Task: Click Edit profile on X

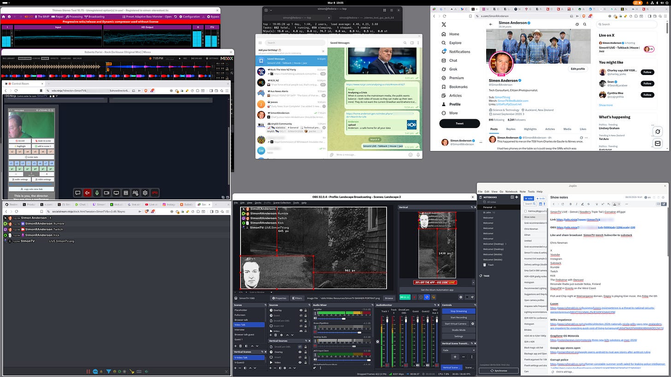Action: coord(577,69)
